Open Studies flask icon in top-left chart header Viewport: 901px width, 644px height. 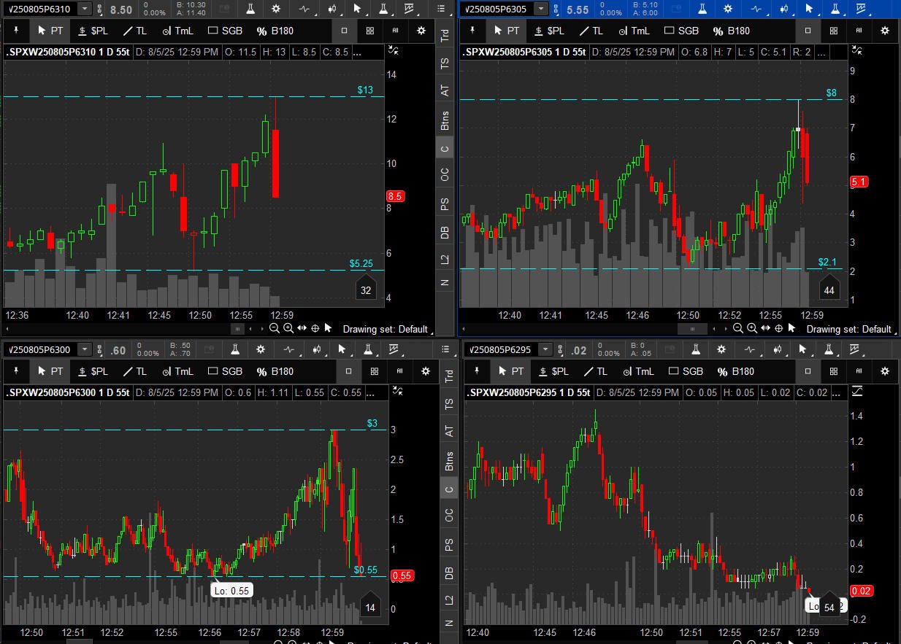pyautogui.click(x=250, y=9)
